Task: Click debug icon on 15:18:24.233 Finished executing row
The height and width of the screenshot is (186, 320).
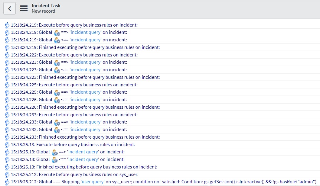Action: tap(7, 137)
